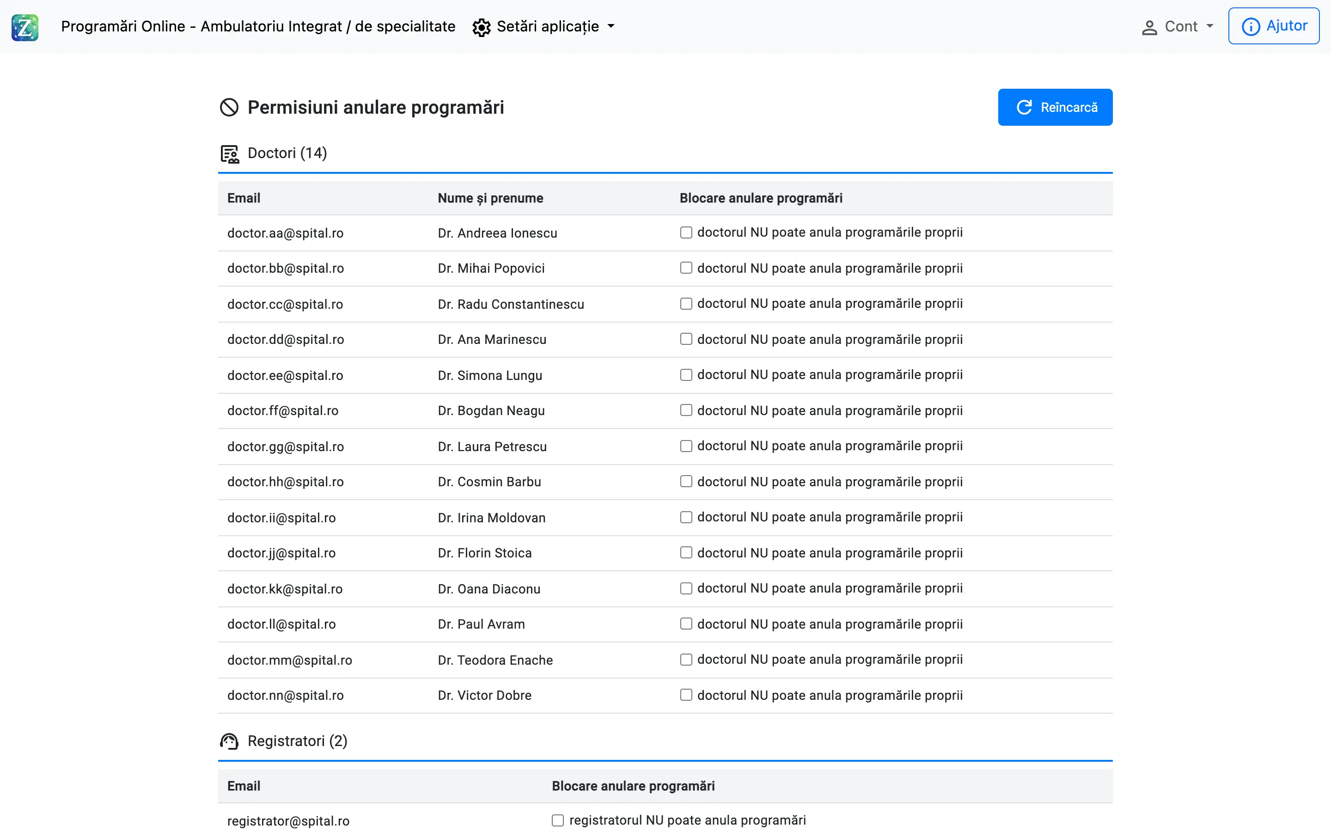Select email doctor.aa@spital.ro
This screenshot has width=1331, height=832.
286,233
